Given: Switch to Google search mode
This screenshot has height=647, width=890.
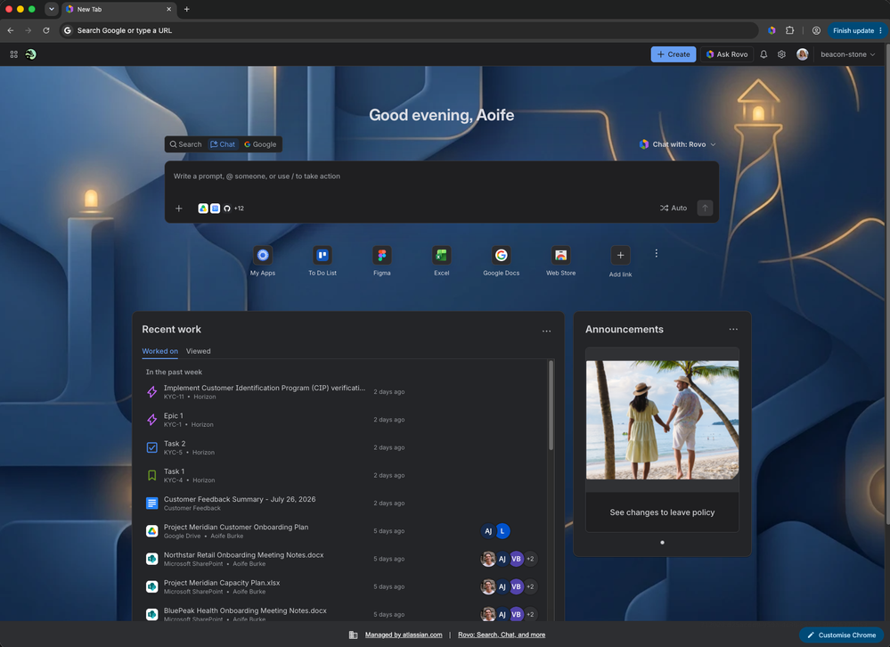Looking at the screenshot, I should (260, 144).
